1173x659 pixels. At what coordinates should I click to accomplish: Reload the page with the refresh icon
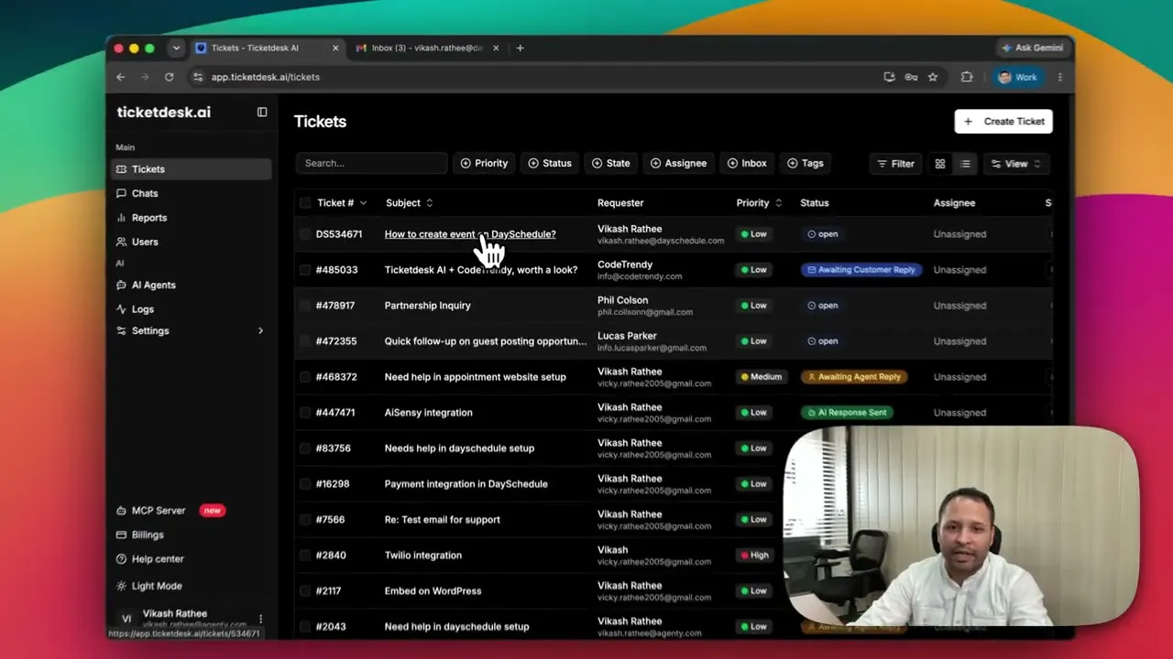coord(170,77)
